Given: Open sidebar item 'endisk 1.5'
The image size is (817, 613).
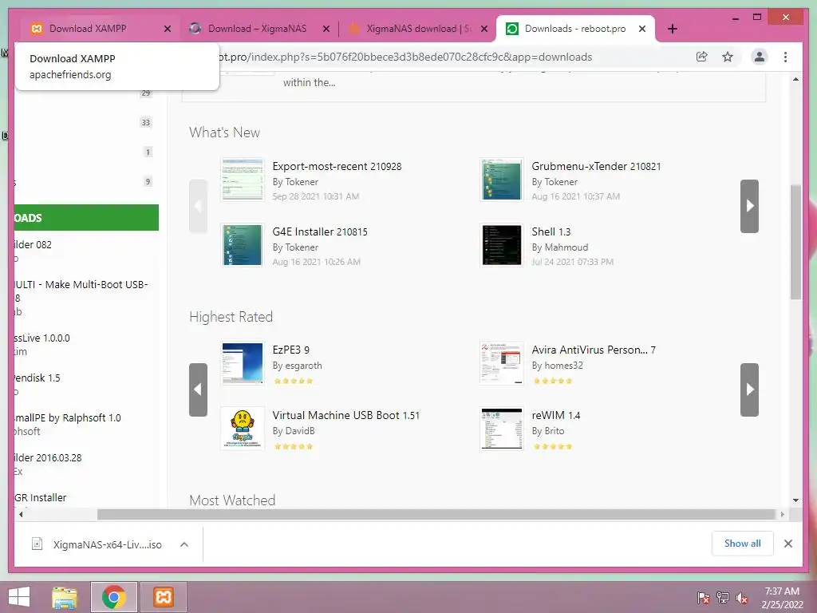Looking at the screenshot, I should [x=37, y=378].
